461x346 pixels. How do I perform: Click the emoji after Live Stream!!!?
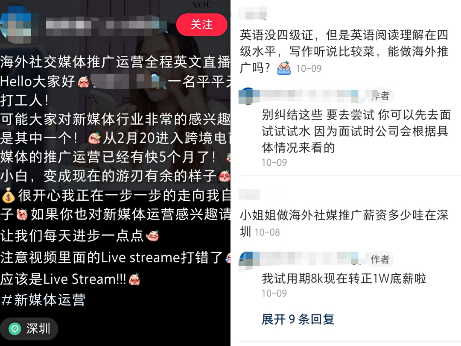(134, 279)
